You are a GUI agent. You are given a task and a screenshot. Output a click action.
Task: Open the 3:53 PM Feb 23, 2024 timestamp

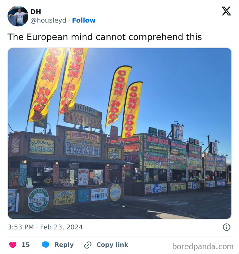click(45, 227)
